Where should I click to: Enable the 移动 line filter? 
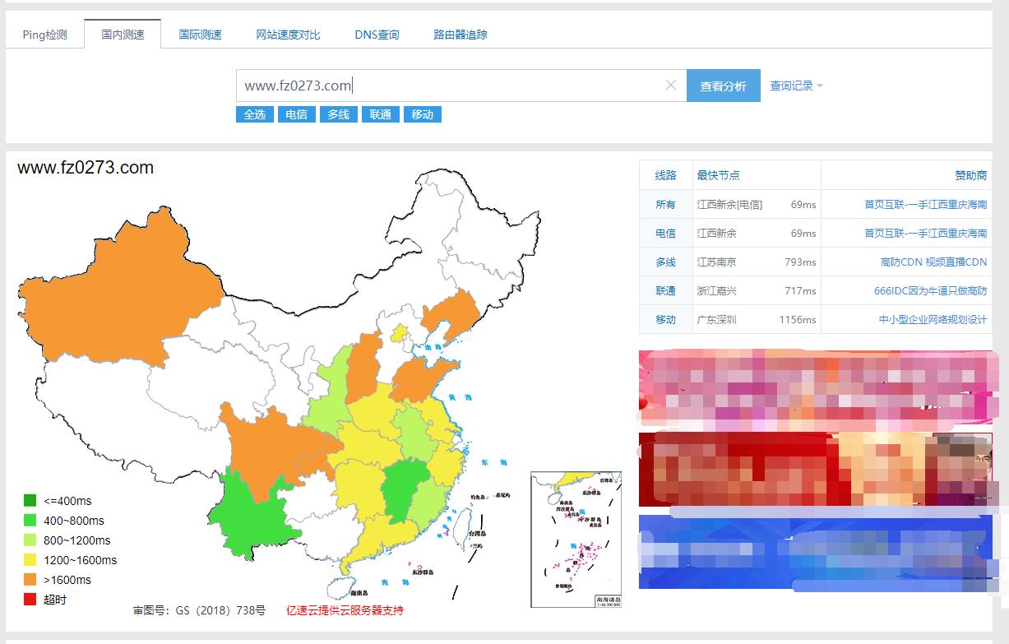[423, 114]
